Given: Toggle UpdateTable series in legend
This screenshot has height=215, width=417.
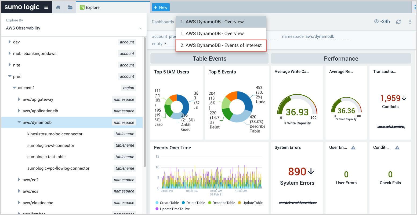Looking at the screenshot, I should point(250,203).
